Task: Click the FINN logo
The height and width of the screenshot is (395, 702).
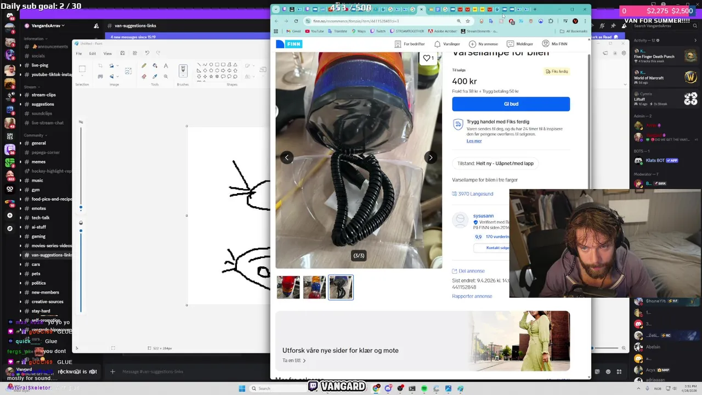Action: (x=289, y=44)
